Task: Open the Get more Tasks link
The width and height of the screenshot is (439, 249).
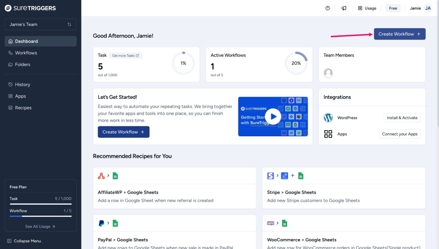Action: (x=125, y=56)
